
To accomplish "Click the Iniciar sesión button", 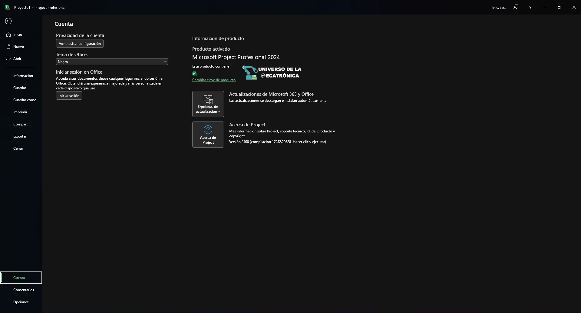I will click(x=69, y=95).
